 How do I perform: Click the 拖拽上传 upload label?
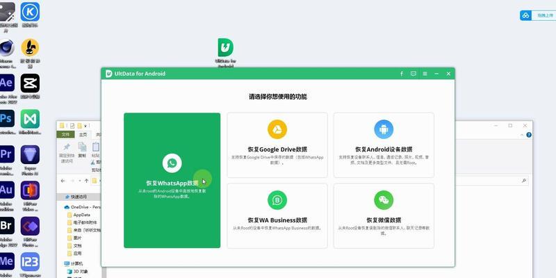click(545, 15)
